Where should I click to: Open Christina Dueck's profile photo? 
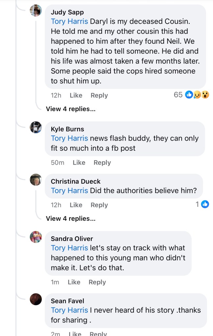36,180
